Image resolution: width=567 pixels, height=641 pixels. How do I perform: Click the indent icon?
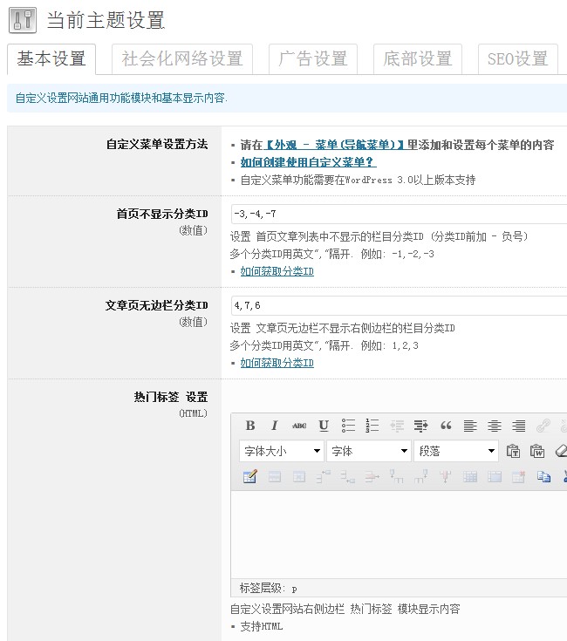coord(420,426)
